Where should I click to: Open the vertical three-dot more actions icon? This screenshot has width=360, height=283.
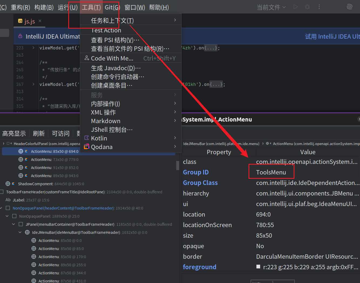pos(319,7)
